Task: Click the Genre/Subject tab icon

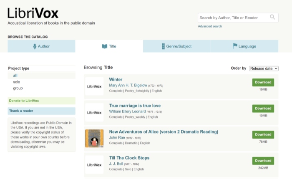Action: click(164, 46)
